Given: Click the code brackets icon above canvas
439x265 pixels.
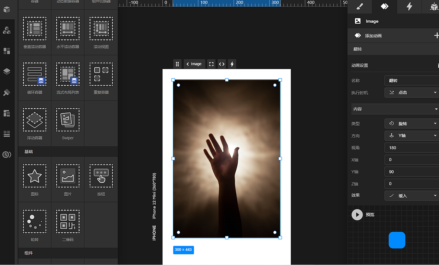Looking at the screenshot, I should 222,64.
